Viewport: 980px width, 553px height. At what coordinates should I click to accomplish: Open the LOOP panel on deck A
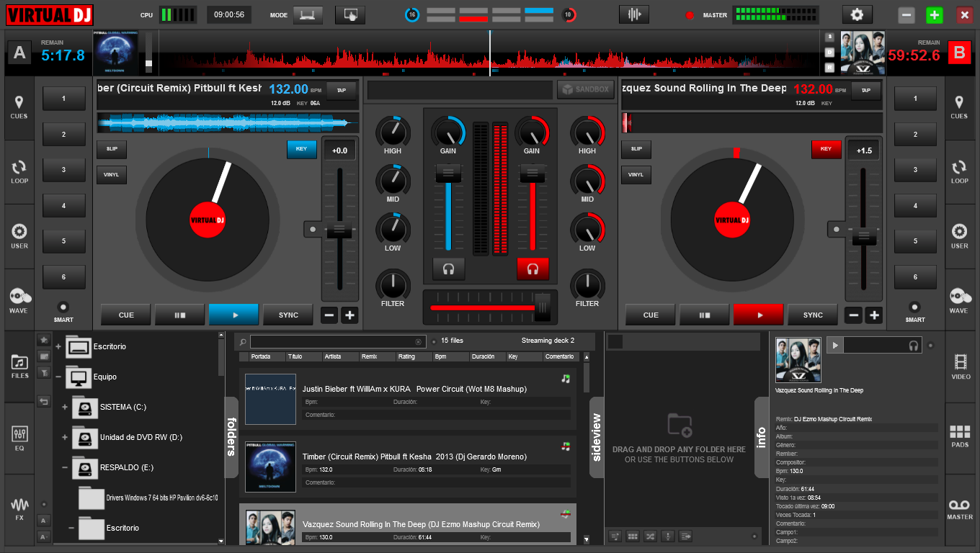pyautogui.click(x=19, y=172)
